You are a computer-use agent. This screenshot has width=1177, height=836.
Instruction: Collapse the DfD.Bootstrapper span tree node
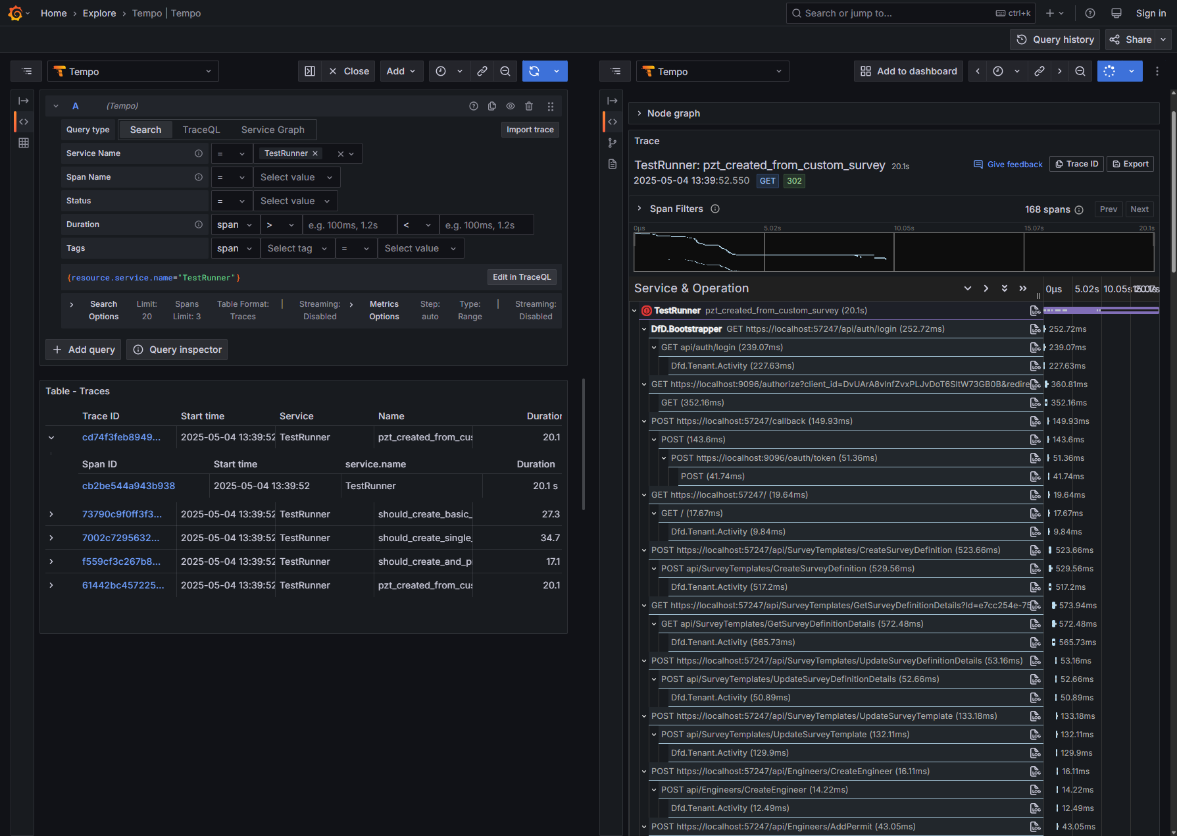[644, 329]
